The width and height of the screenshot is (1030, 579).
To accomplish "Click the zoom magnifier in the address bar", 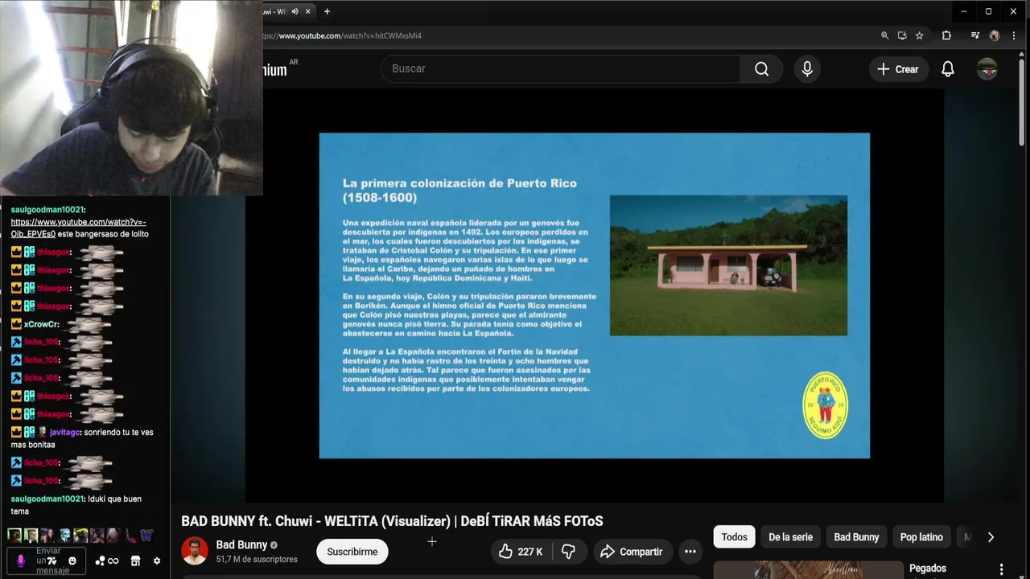I will [x=884, y=35].
